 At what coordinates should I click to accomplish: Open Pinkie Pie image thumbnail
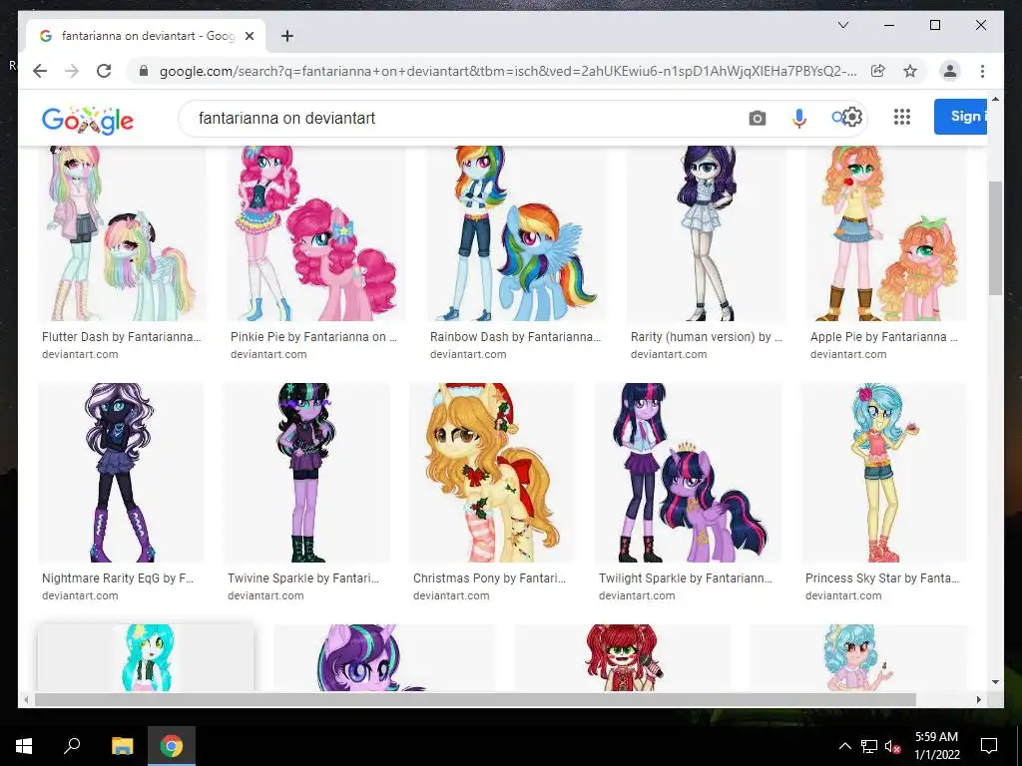tap(316, 233)
